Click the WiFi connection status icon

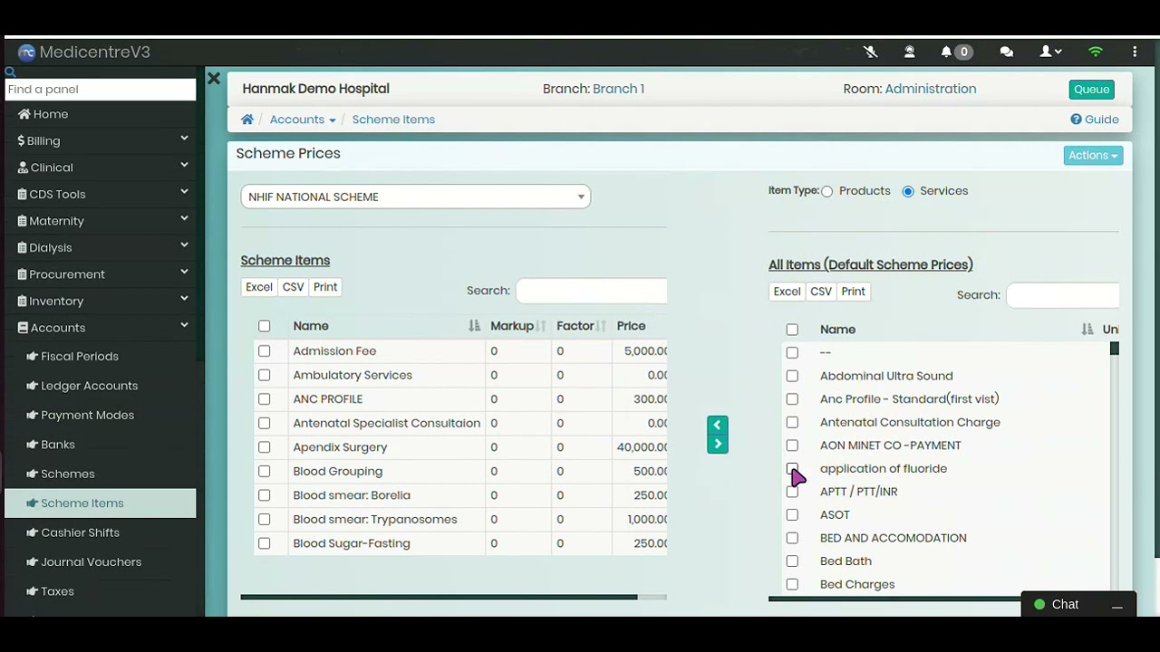(1096, 53)
